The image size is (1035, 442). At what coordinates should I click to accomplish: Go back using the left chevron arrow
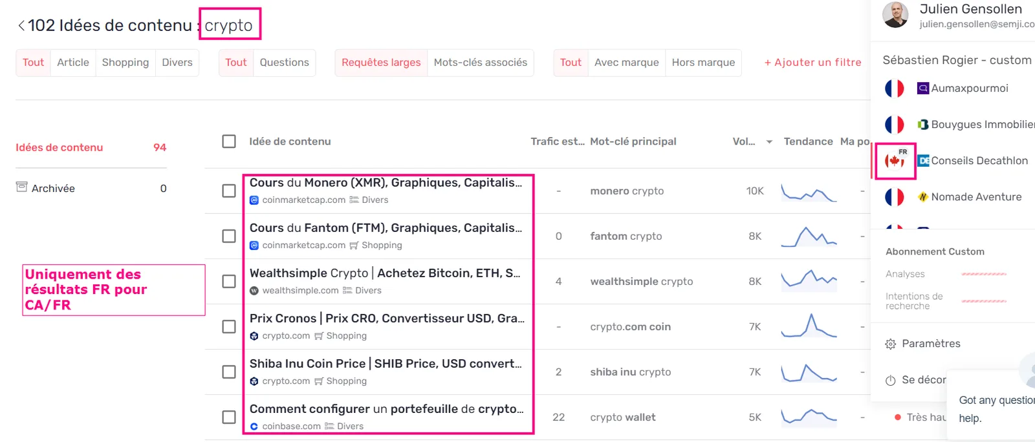pyautogui.click(x=21, y=25)
